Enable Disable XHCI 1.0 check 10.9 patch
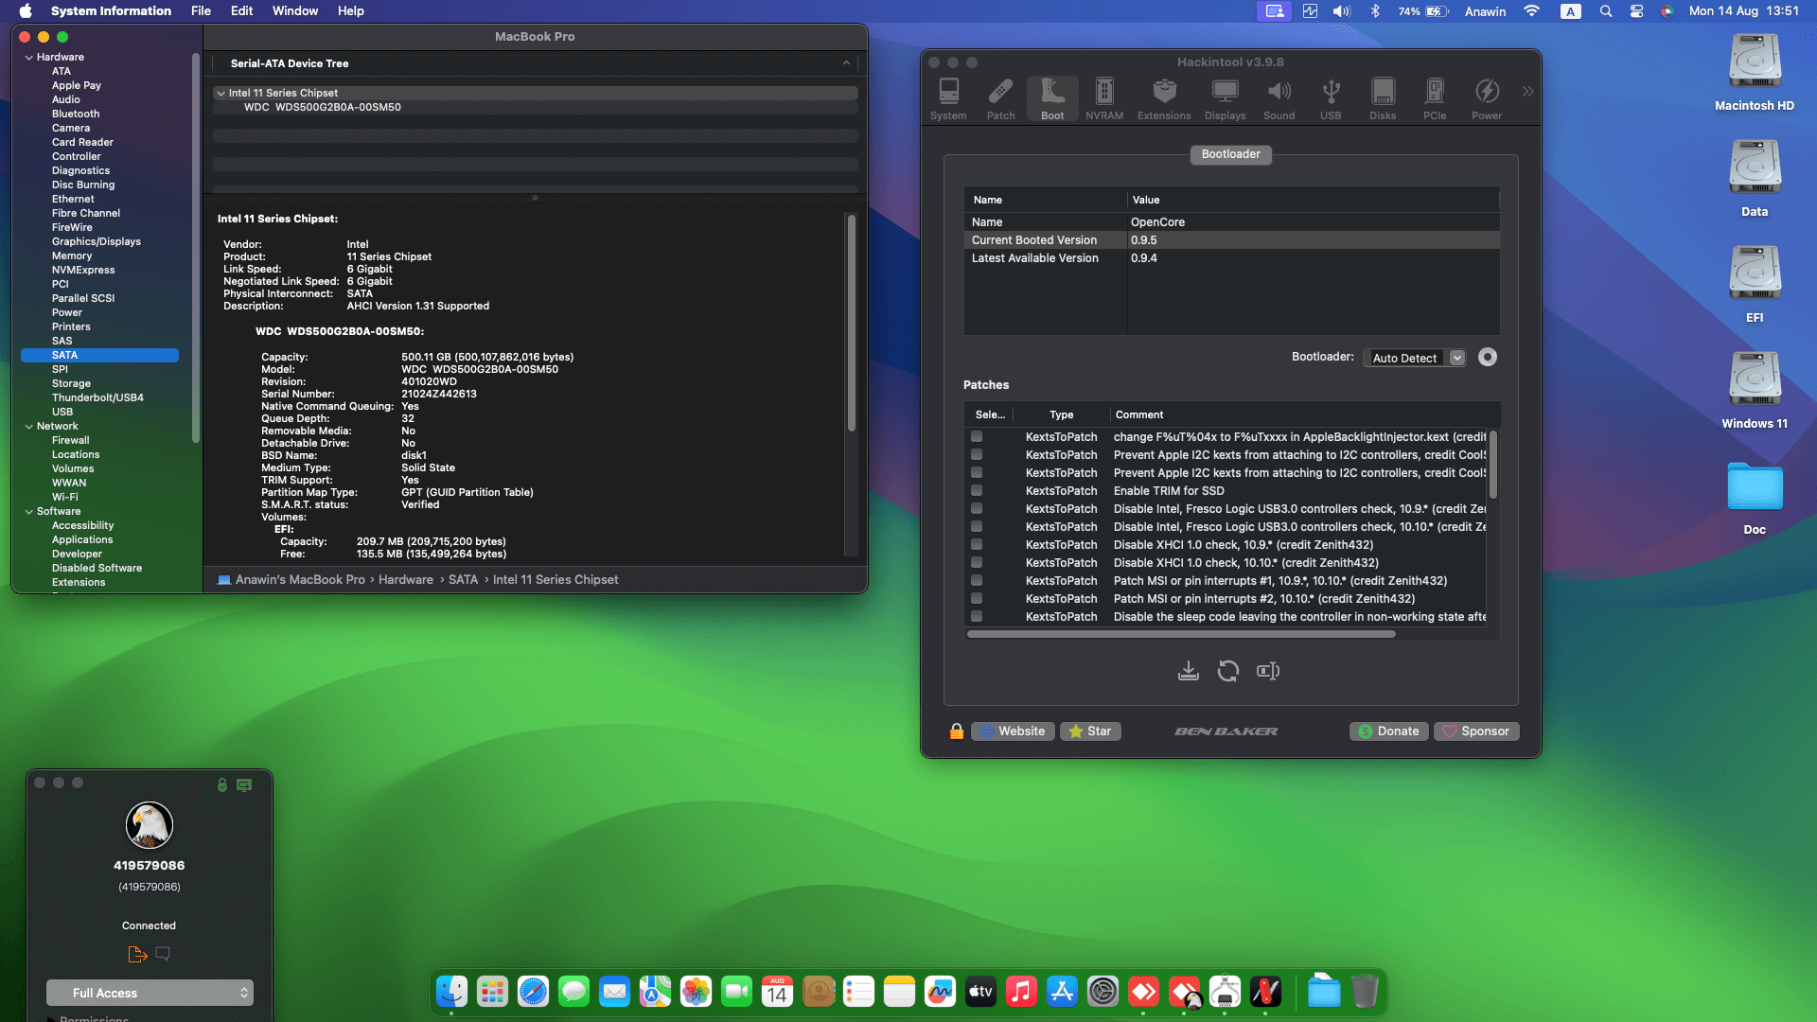This screenshot has width=1817, height=1022. tap(977, 545)
